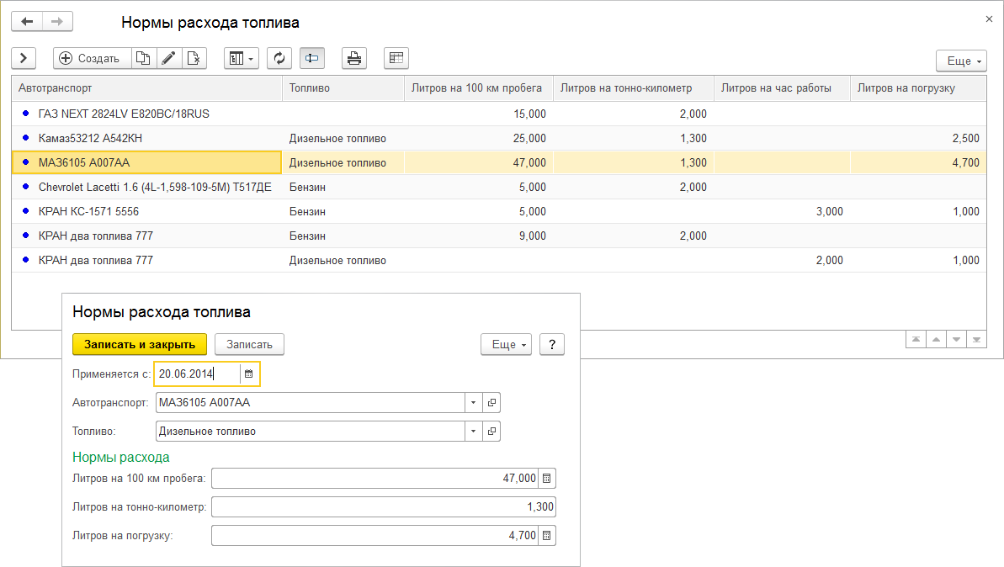The width and height of the screenshot is (1004, 567).
Task: Expand the Топливо dropdown arrow
Action: click(473, 431)
